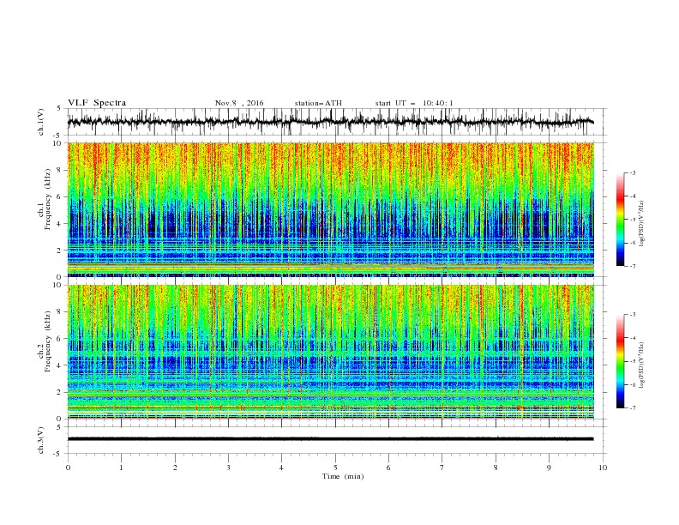The height and width of the screenshot is (525, 679).
Task: Select the "Nov.8 , 2016" date label
Action: click(x=239, y=103)
